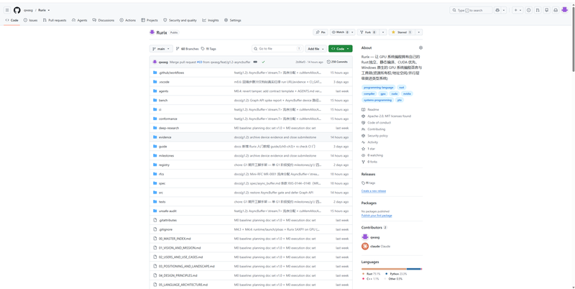Select the programming-language topic tag
Screen dimensions: 575x289
point(379,87)
